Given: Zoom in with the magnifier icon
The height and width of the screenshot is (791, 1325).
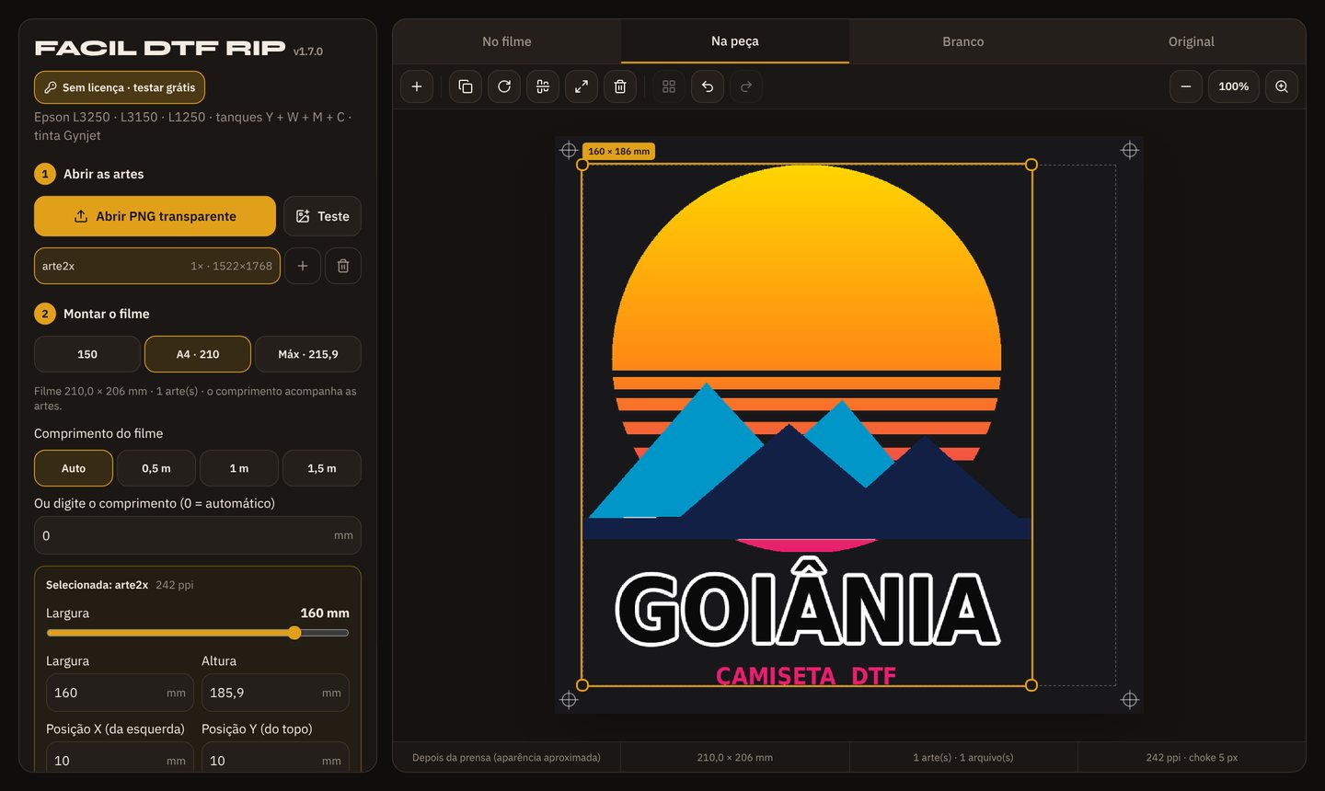Looking at the screenshot, I should pos(1282,86).
